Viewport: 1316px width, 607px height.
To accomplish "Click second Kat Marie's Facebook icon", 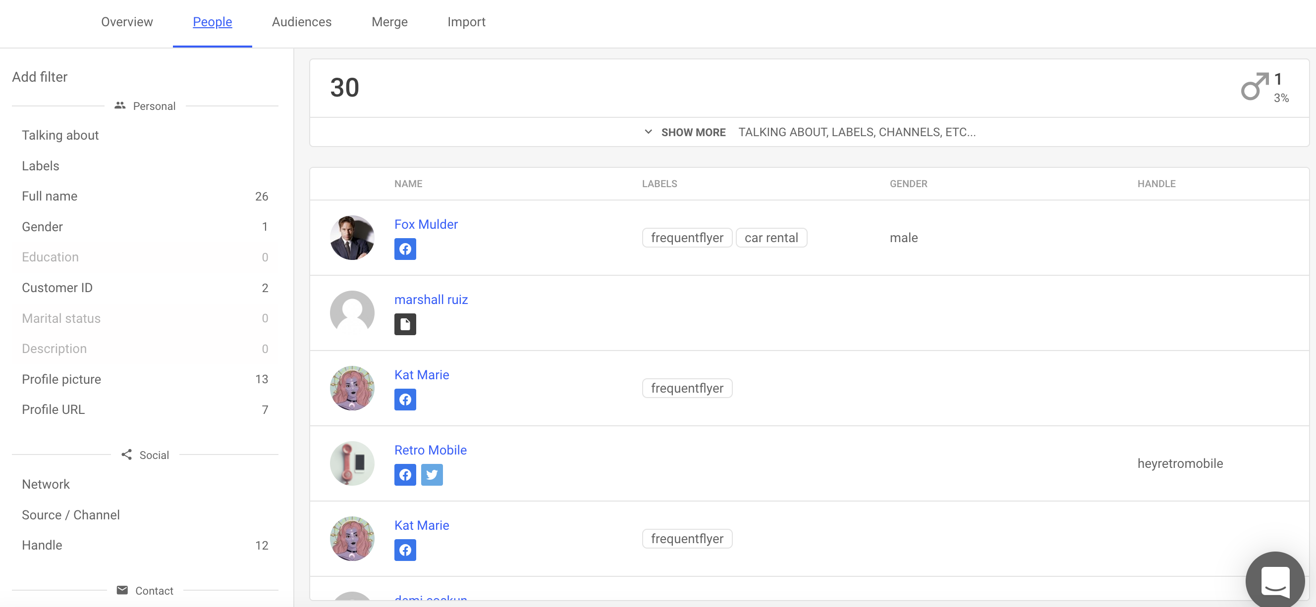I will tap(405, 550).
